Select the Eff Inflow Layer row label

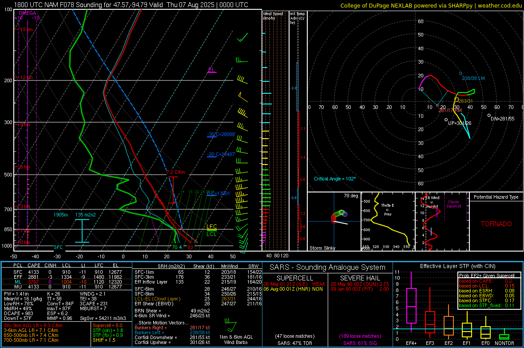[x=151, y=282]
